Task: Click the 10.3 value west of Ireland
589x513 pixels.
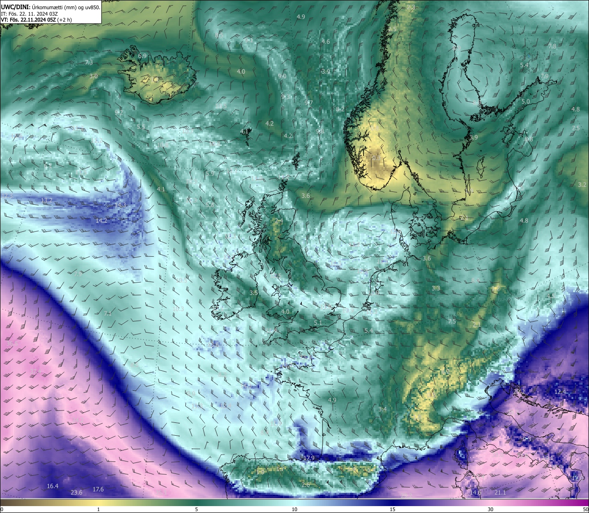Action: (x=178, y=309)
